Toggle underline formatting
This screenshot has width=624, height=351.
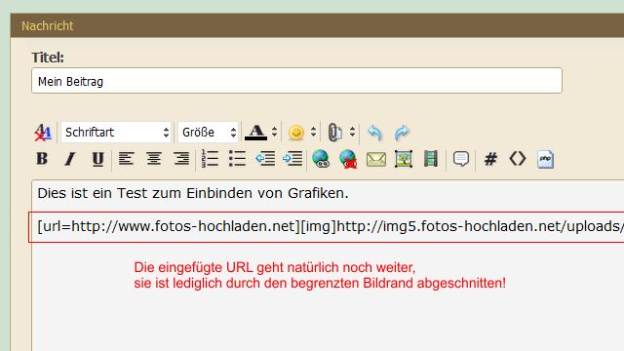click(x=97, y=159)
